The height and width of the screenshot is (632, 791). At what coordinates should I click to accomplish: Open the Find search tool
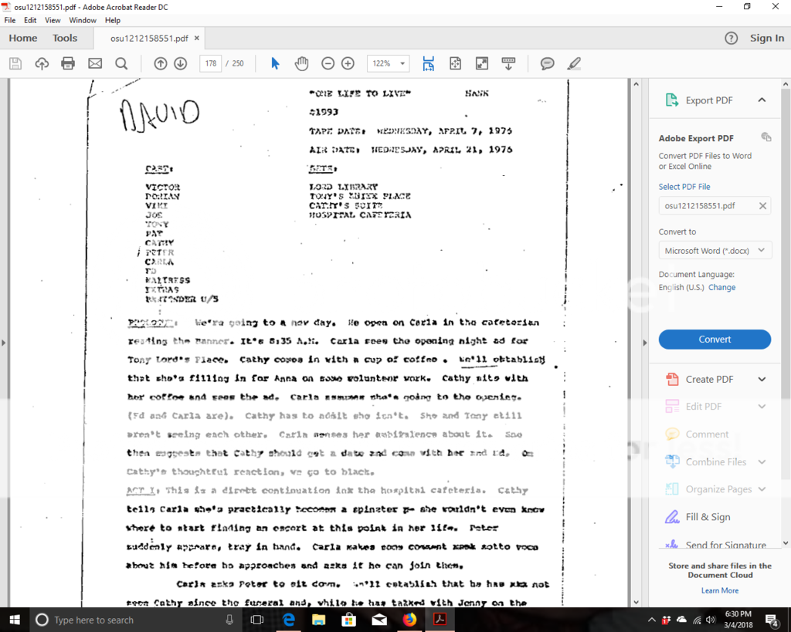coord(122,63)
